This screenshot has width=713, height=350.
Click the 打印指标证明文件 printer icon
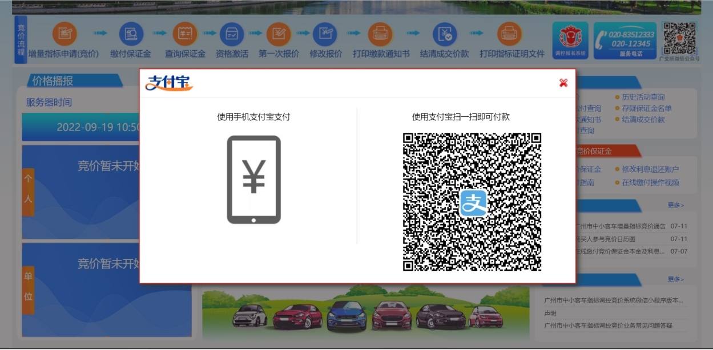pos(510,34)
